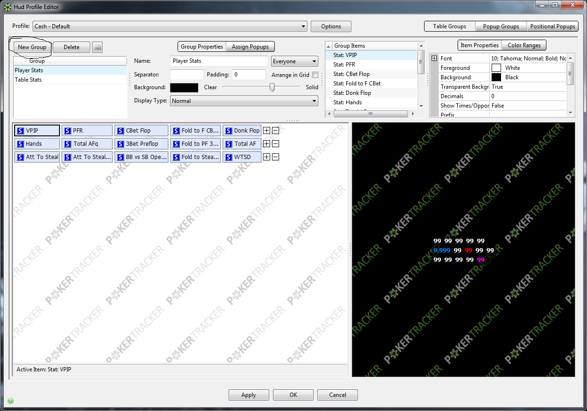Select Stat: Donk Flop in Group Items
The width and height of the screenshot is (587, 411).
click(372, 93)
